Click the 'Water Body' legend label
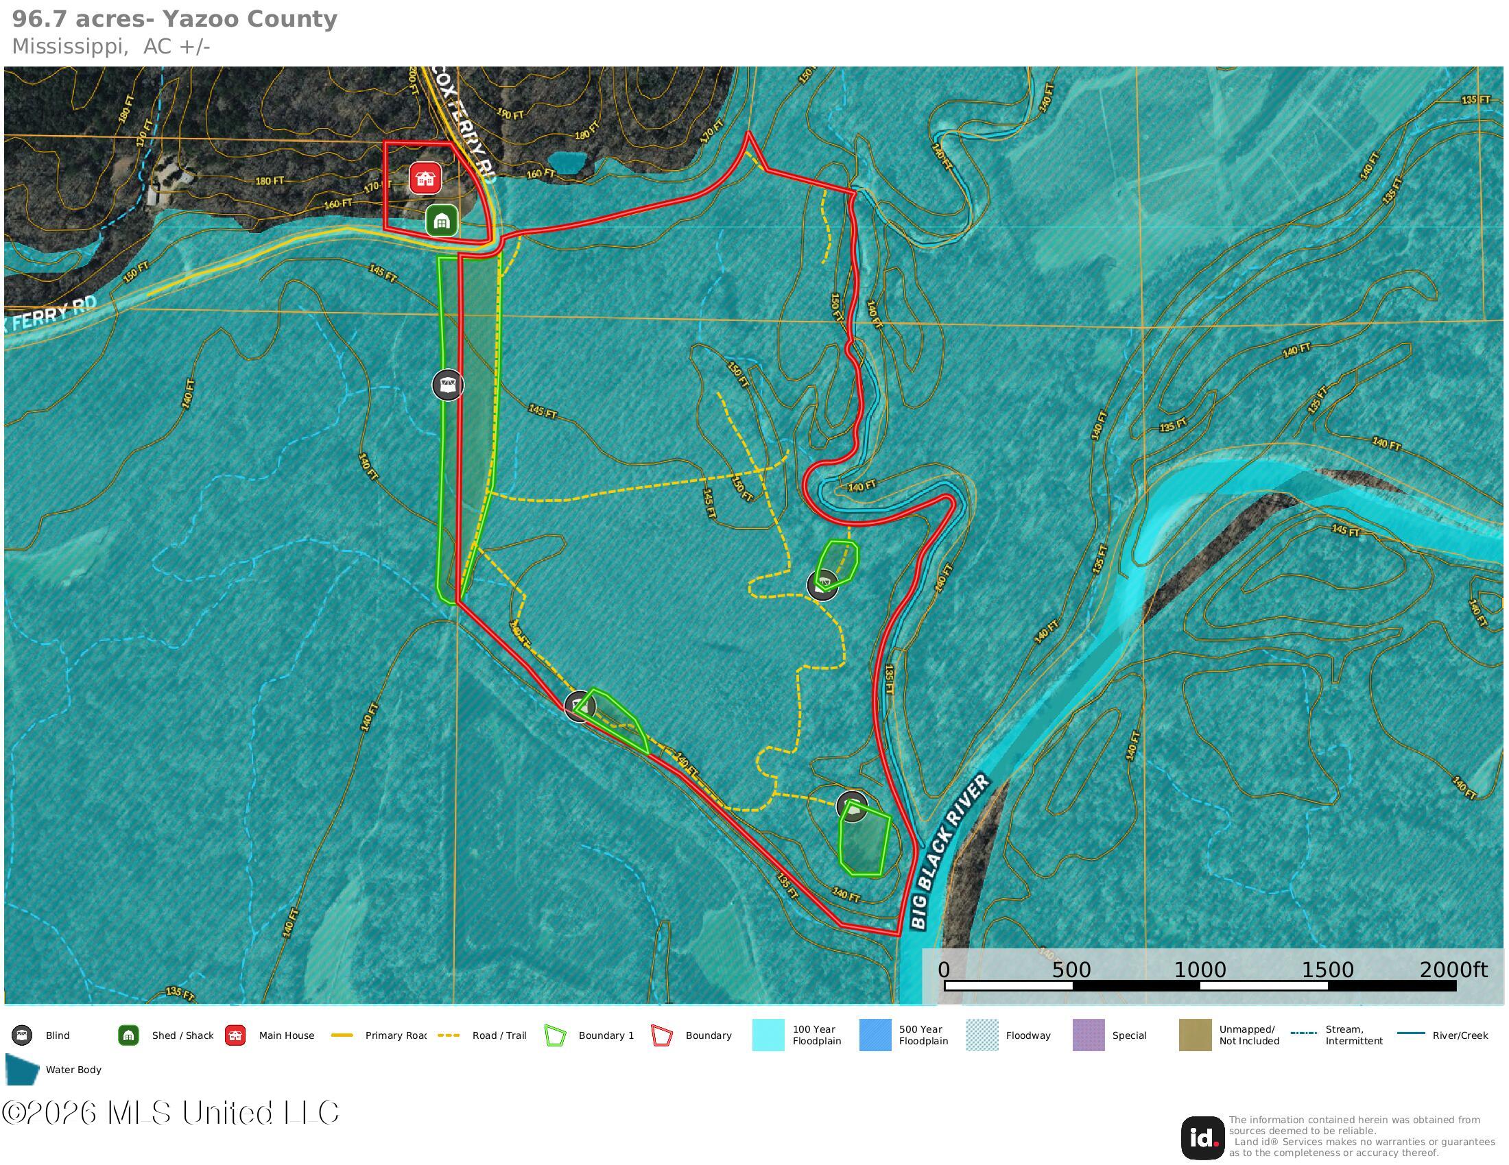Screen dimensions: 1509x1165 coord(73,1070)
